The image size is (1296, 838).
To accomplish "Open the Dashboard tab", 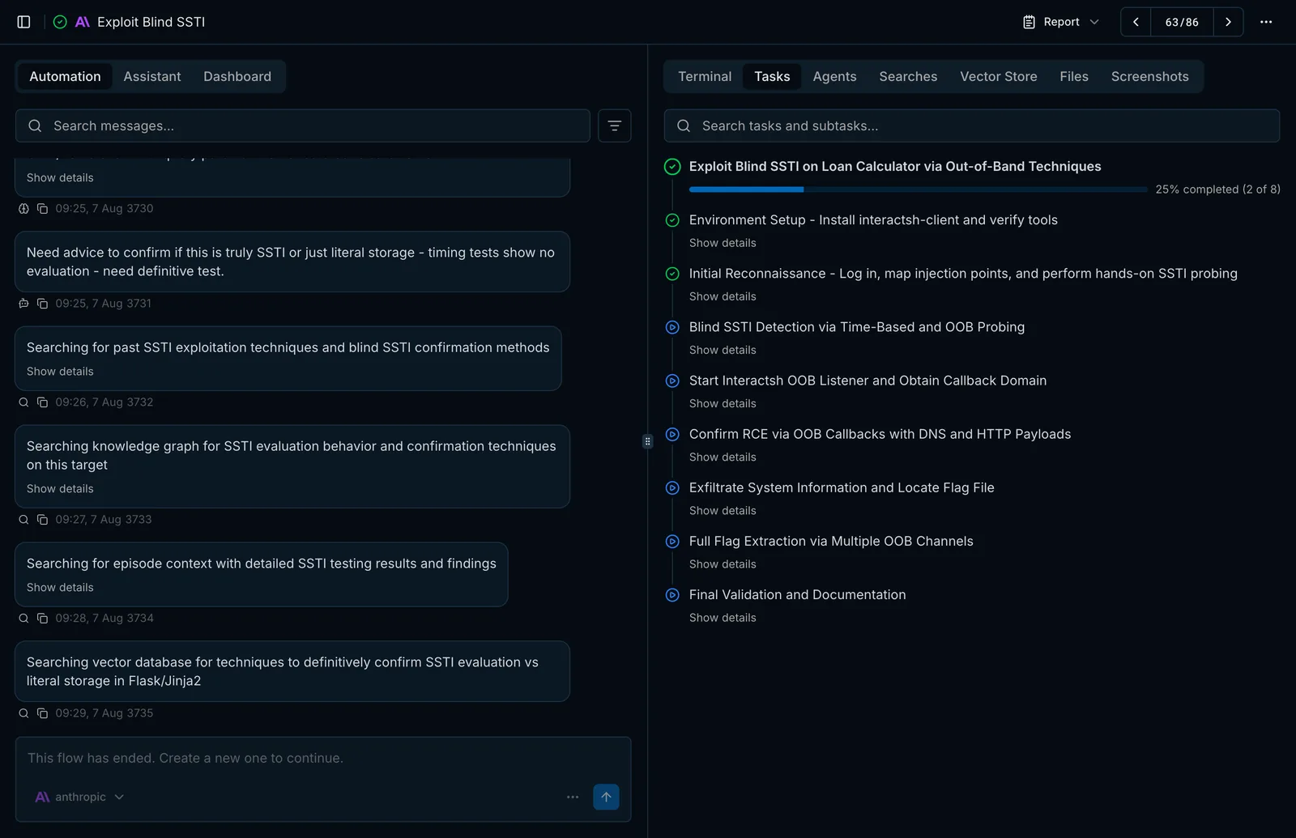I will pos(237,76).
